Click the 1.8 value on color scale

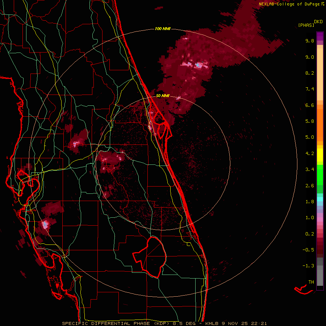[x=310, y=202]
